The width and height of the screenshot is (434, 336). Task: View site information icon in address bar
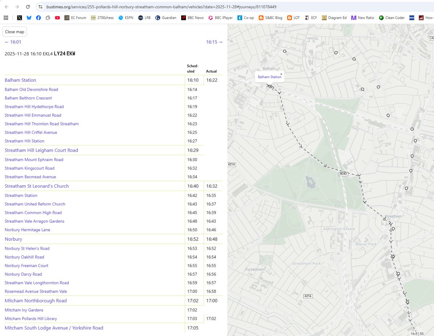click(41, 7)
